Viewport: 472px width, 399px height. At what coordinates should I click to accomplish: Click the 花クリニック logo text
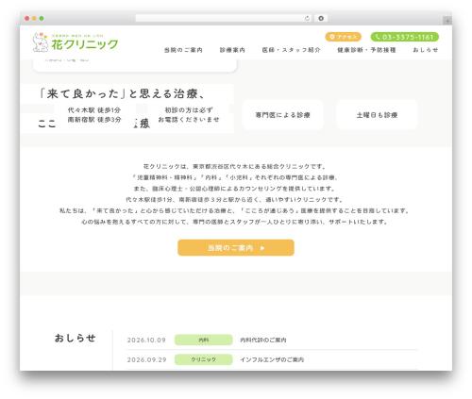click(85, 44)
